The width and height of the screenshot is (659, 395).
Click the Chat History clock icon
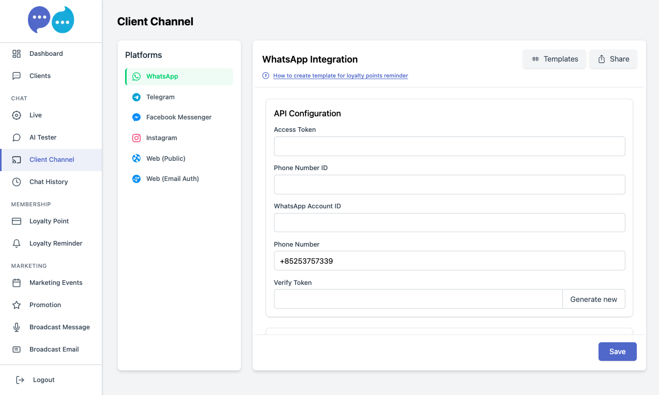click(x=17, y=182)
